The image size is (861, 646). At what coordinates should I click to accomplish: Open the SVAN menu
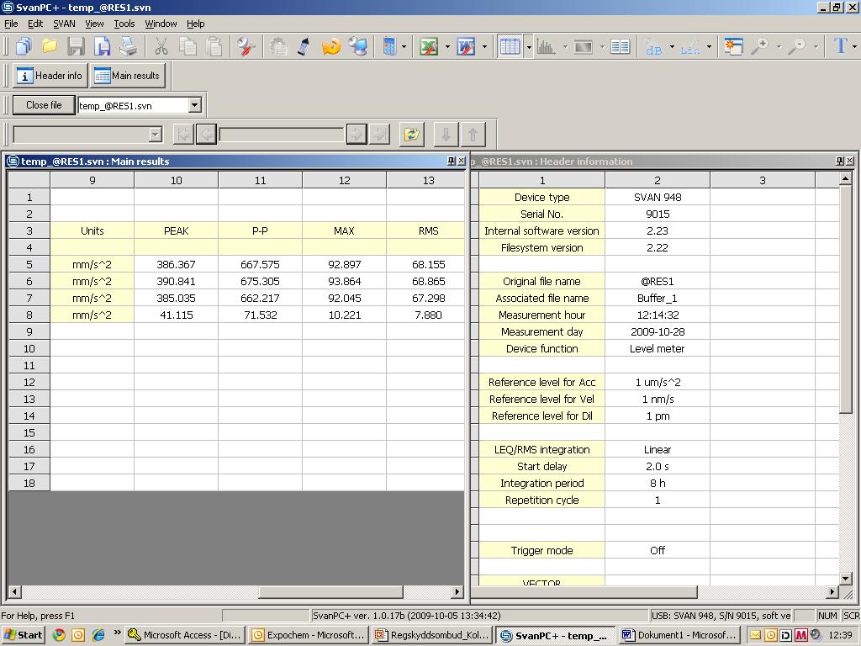coord(64,24)
